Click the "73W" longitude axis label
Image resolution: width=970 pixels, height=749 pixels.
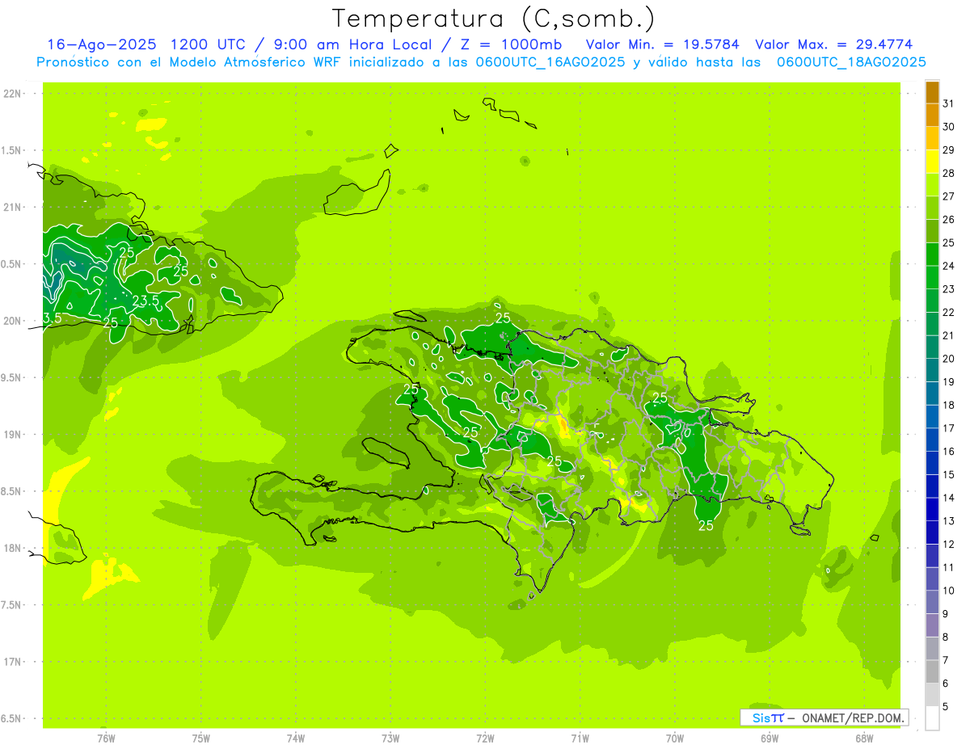click(x=390, y=738)
